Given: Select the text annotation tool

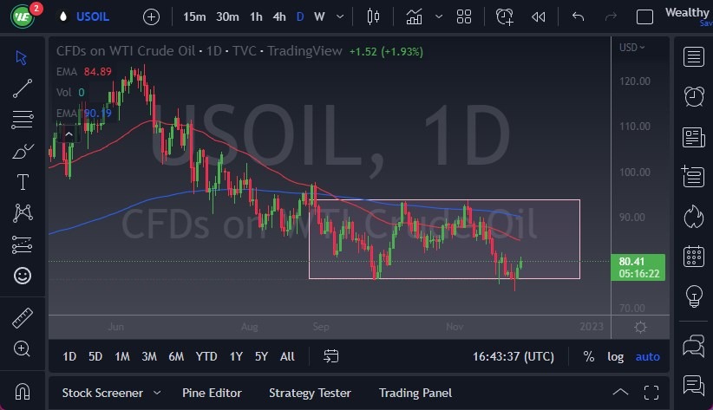Looking at the screenshot, I should pos(23,182).
